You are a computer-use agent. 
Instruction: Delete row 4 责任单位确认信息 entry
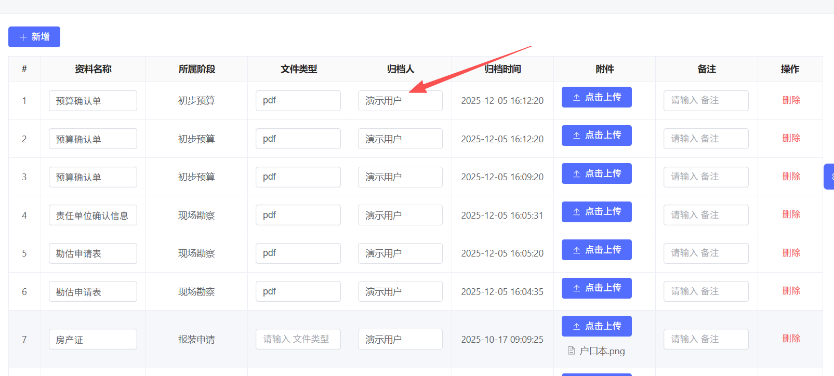pos(791,214)
